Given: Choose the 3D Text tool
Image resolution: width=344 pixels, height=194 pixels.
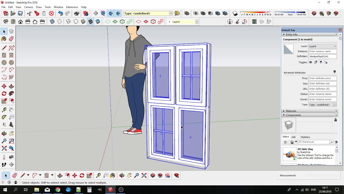Looking at the screenshot, I should tap(11, 124).
